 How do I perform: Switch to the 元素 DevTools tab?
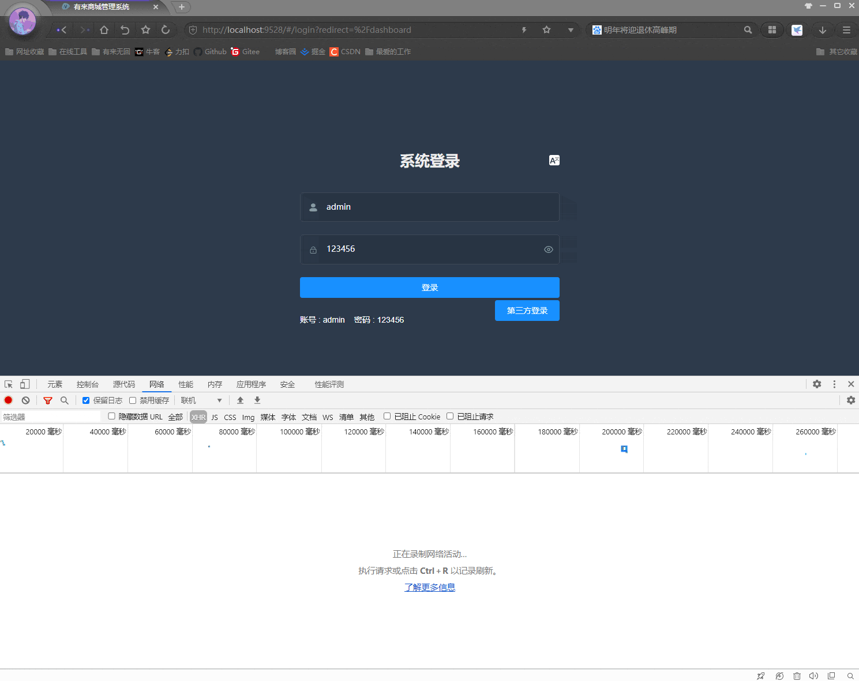click(x=55, y=384)
